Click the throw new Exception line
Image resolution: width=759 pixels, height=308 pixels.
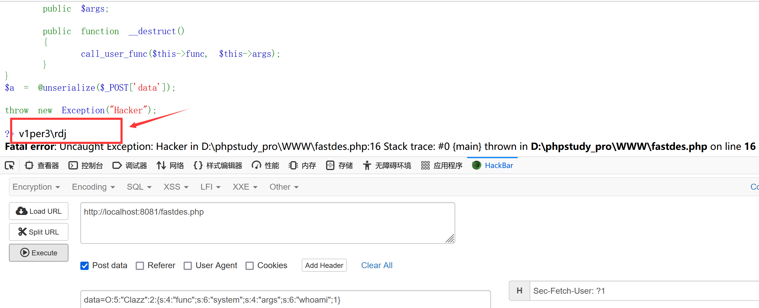coord(81,110)
